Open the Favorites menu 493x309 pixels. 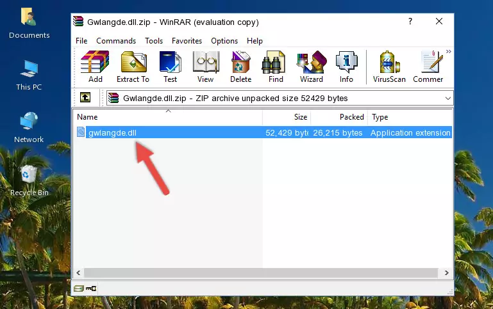click(x=187, y=41)
